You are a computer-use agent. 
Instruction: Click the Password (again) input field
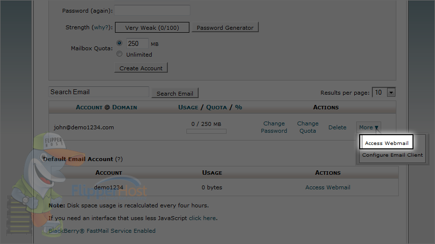click(x=152, y=11)
